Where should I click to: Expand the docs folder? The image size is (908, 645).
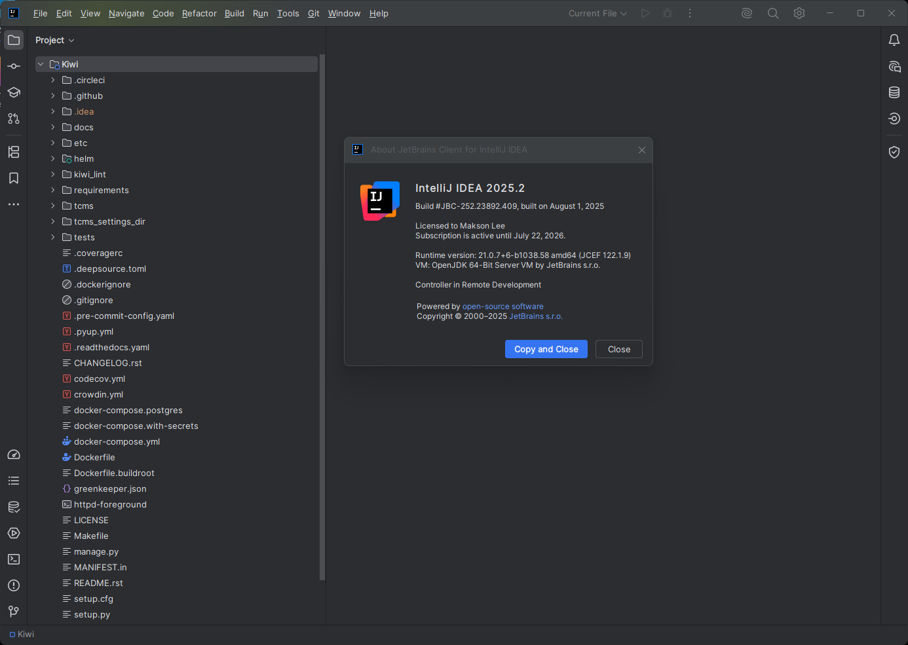53,127
